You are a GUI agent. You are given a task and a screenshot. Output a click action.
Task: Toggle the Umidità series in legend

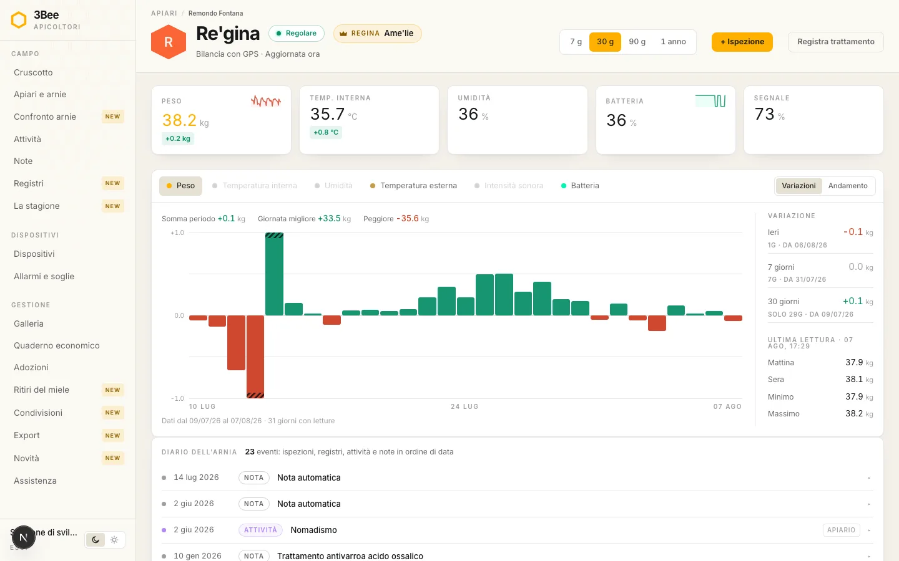[x=333, y=186]
